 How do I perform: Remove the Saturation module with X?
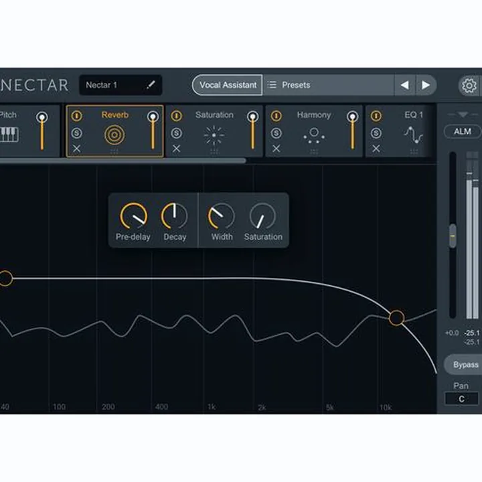(176, 149)
